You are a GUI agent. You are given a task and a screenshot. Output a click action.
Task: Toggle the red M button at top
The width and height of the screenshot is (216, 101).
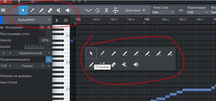(6, 2)
